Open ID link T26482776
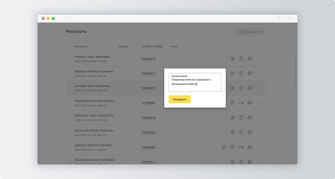The height and width of the screenshot is (179, 335). (148, 118)
